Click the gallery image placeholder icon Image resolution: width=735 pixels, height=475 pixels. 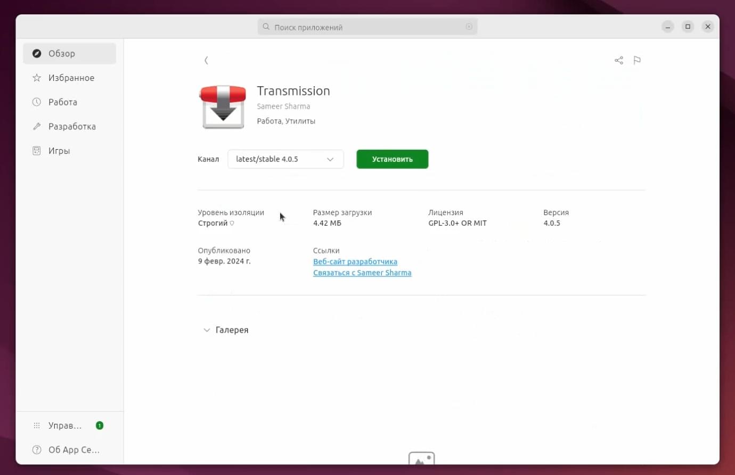pyautogui.click(x=422, y=459)
